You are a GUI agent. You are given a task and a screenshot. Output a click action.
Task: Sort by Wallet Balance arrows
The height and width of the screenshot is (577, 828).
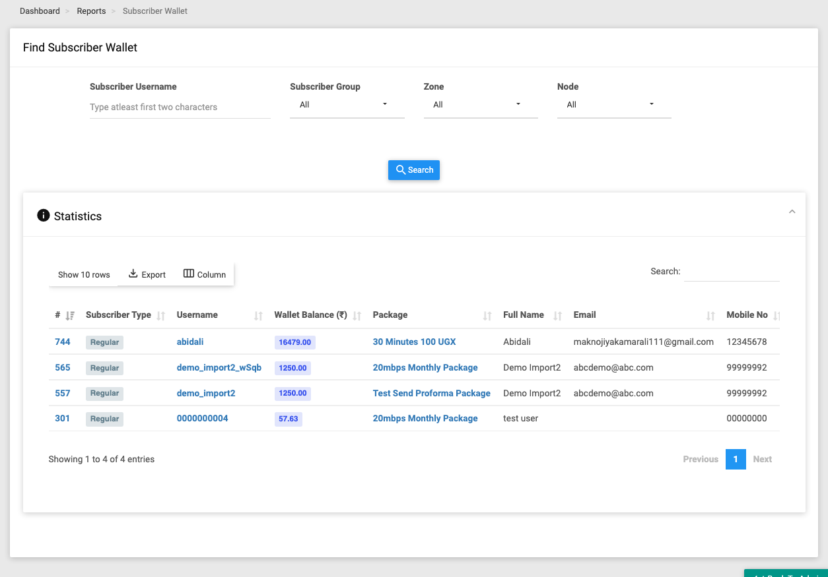pyautogui.click(x=357, y=316)
